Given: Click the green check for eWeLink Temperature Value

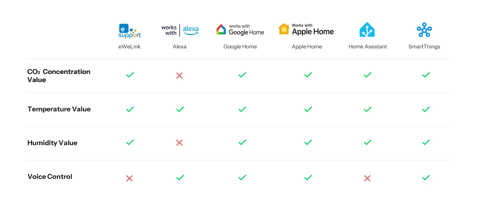Looking at the screenshot, I should [130, 109].
